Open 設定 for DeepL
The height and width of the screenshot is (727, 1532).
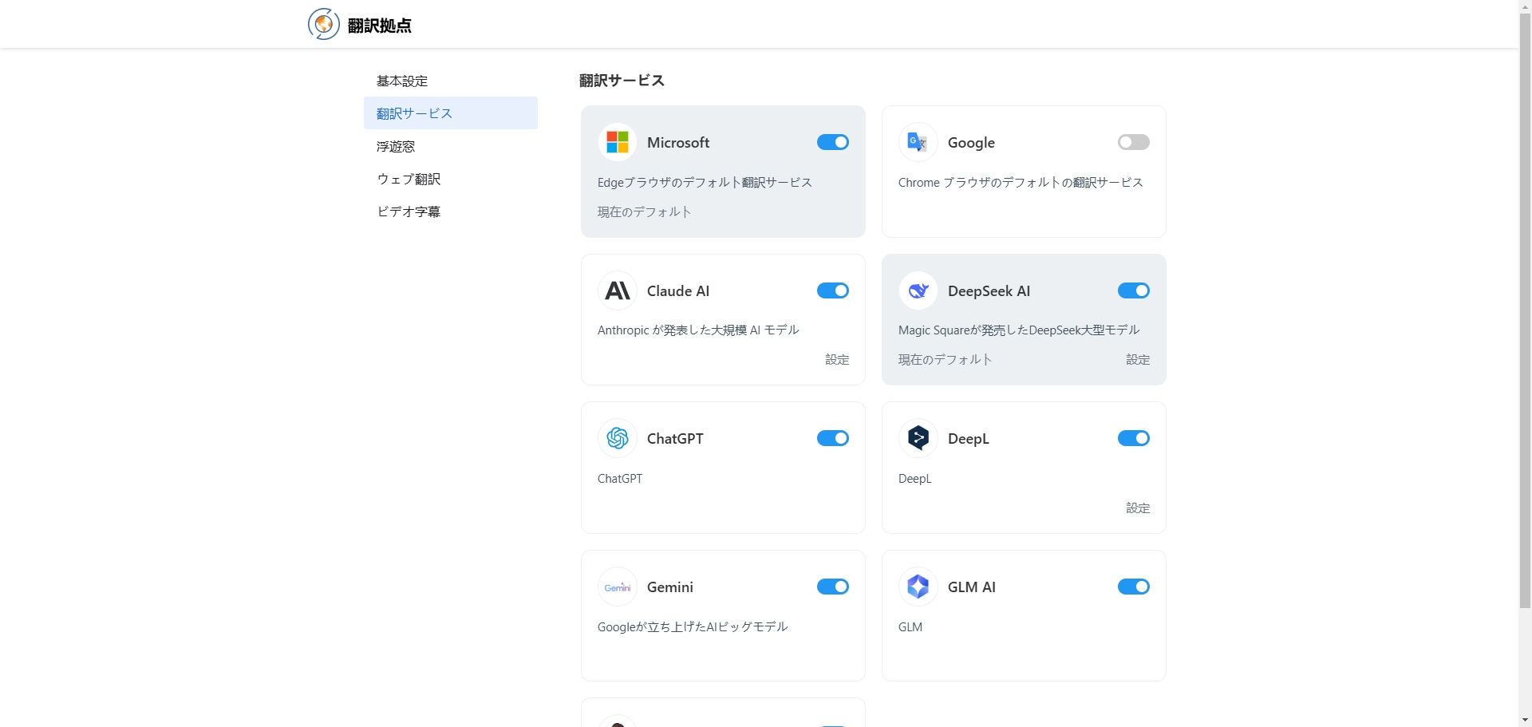[1138, 508]
